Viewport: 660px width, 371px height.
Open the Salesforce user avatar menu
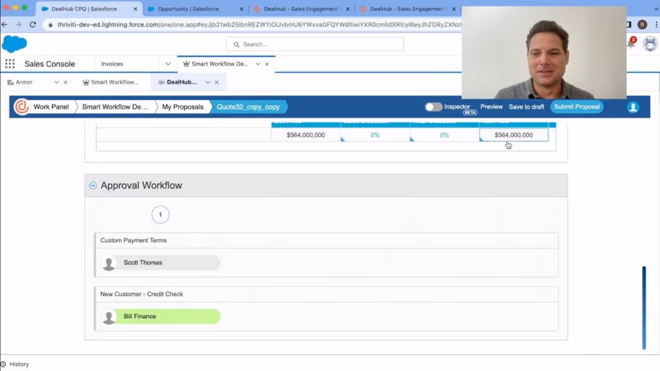pyautogui.click(x=650, y=44)
